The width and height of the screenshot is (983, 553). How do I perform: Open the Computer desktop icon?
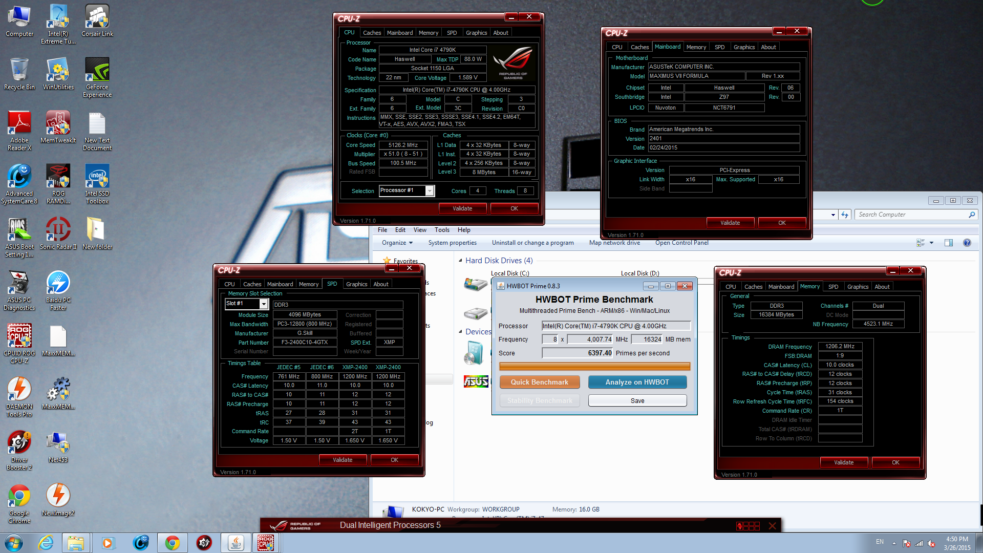[19, 21]
